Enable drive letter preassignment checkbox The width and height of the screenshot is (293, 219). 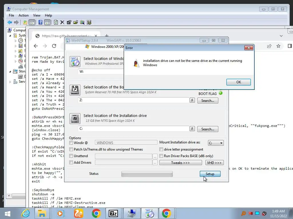[161, 149]
